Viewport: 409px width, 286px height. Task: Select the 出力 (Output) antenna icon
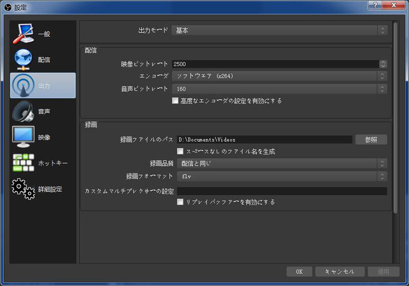(x=23, y=85)
